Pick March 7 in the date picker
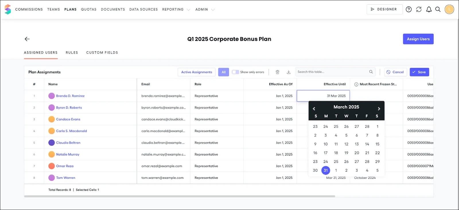 click(x=367, y=135)
